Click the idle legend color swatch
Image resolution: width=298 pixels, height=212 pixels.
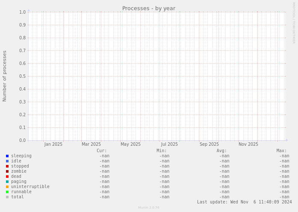7,161
